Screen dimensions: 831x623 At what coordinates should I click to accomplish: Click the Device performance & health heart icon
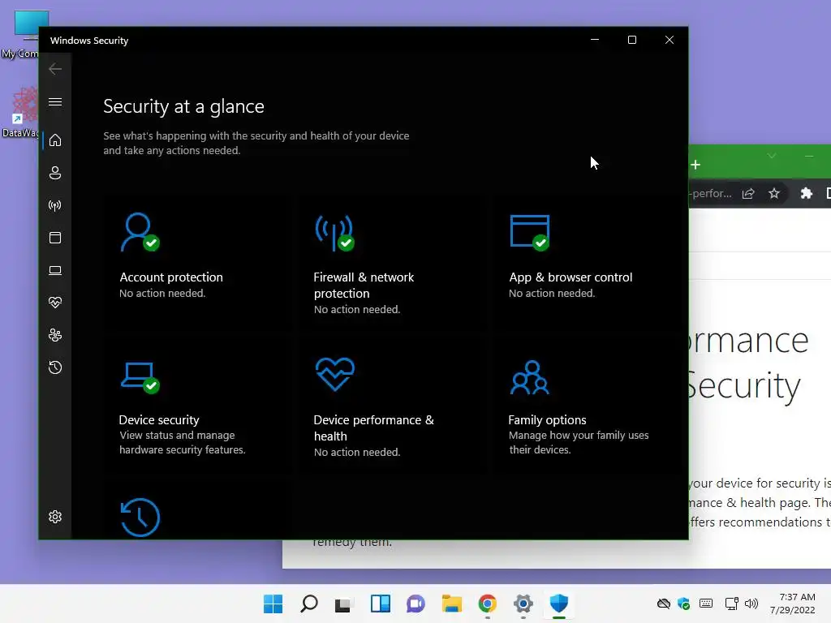tap(335, 374)
